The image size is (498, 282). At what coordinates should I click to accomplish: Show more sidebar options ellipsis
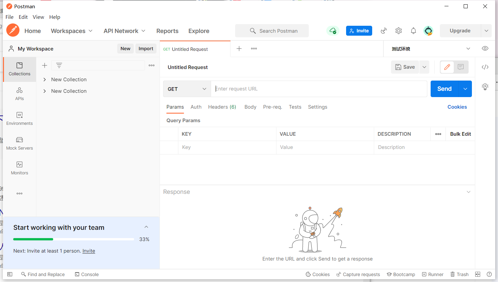19,194
